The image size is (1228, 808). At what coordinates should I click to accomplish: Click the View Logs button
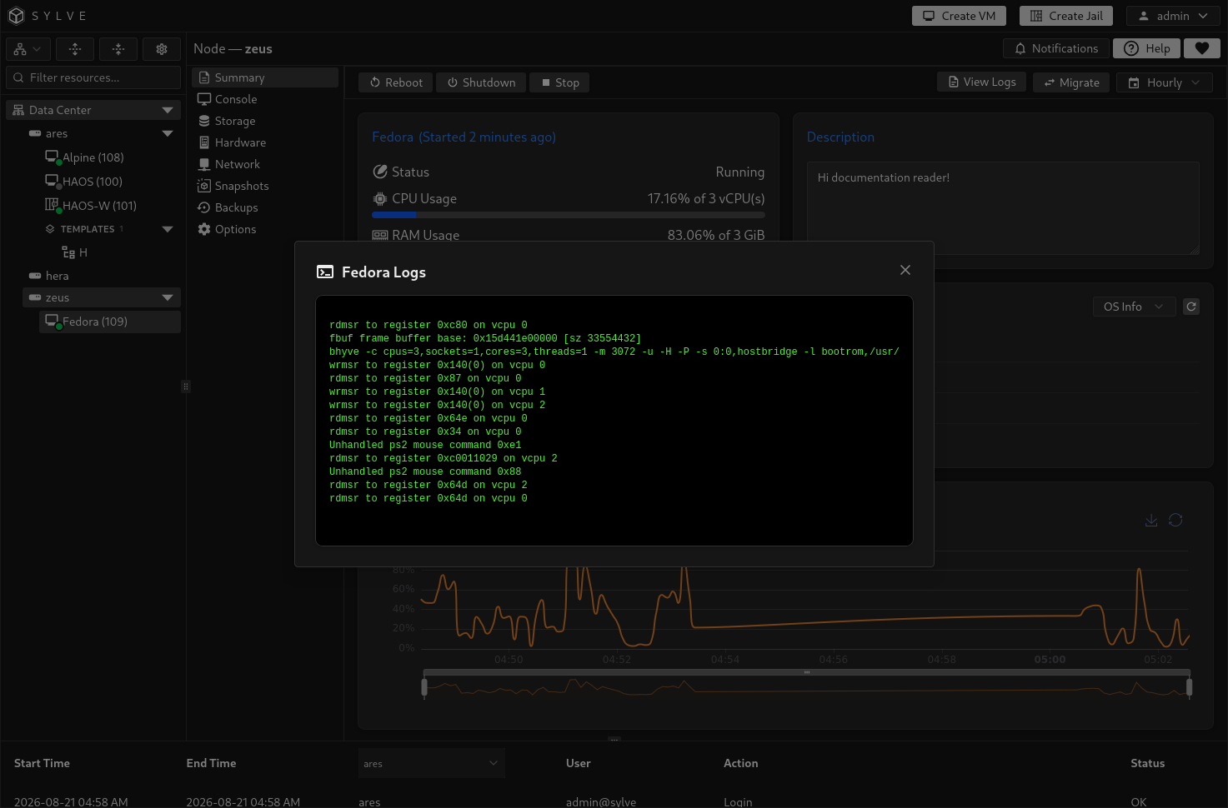(x=982, y=82)
